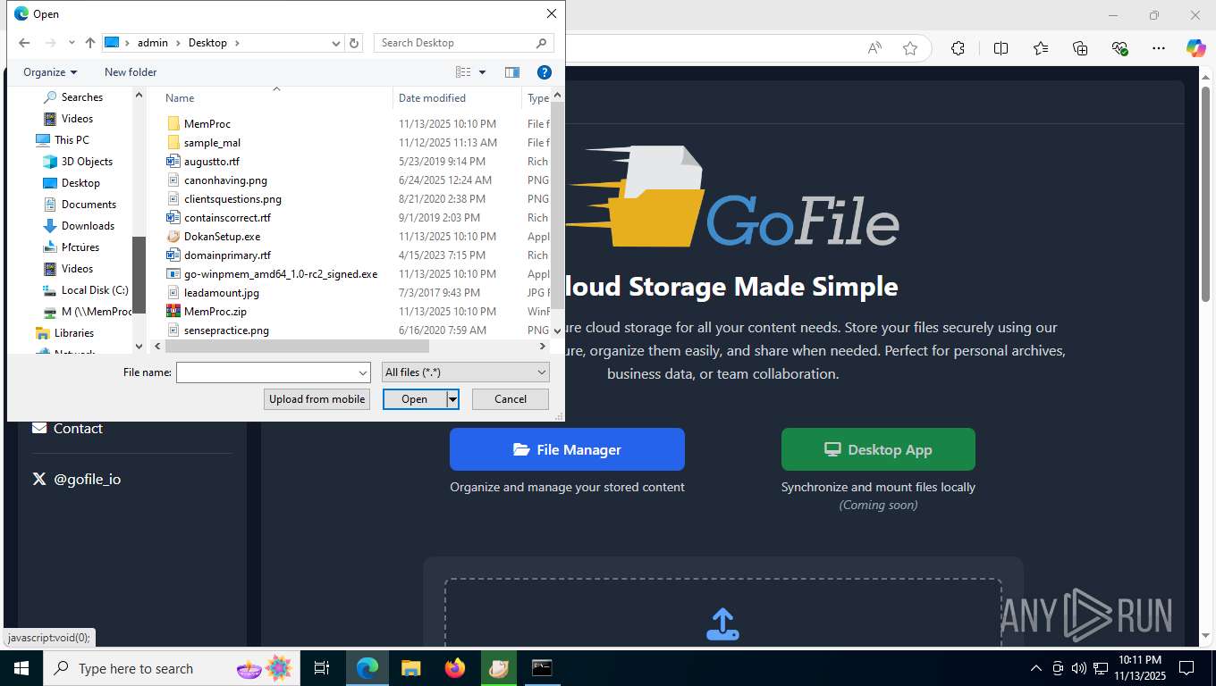Go up one folder level arrow

tap(90, 43)
